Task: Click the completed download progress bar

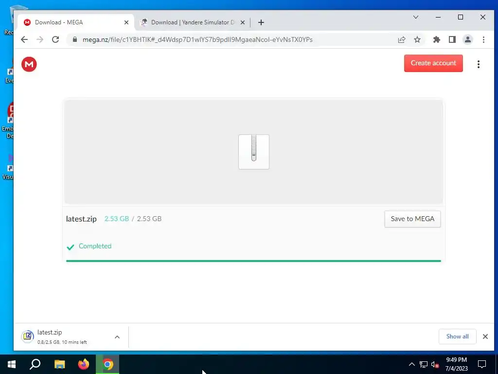Action: point(253,261)
